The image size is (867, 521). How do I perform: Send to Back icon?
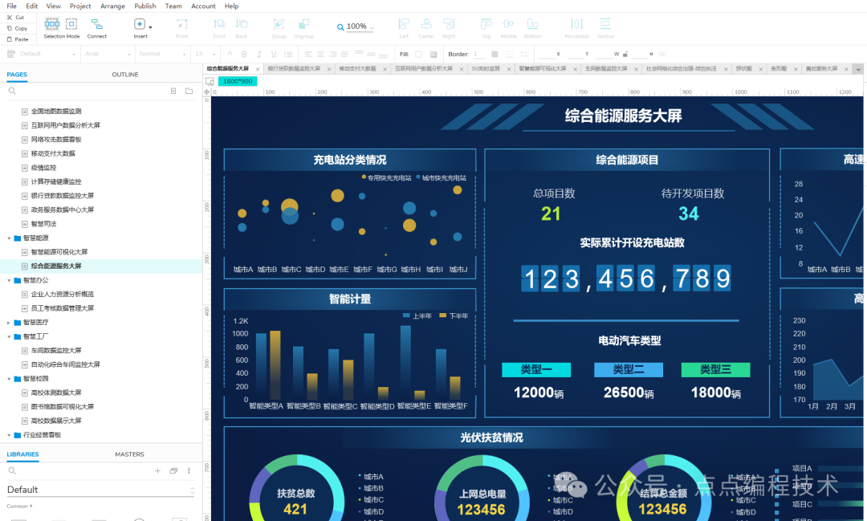(241, 24)
